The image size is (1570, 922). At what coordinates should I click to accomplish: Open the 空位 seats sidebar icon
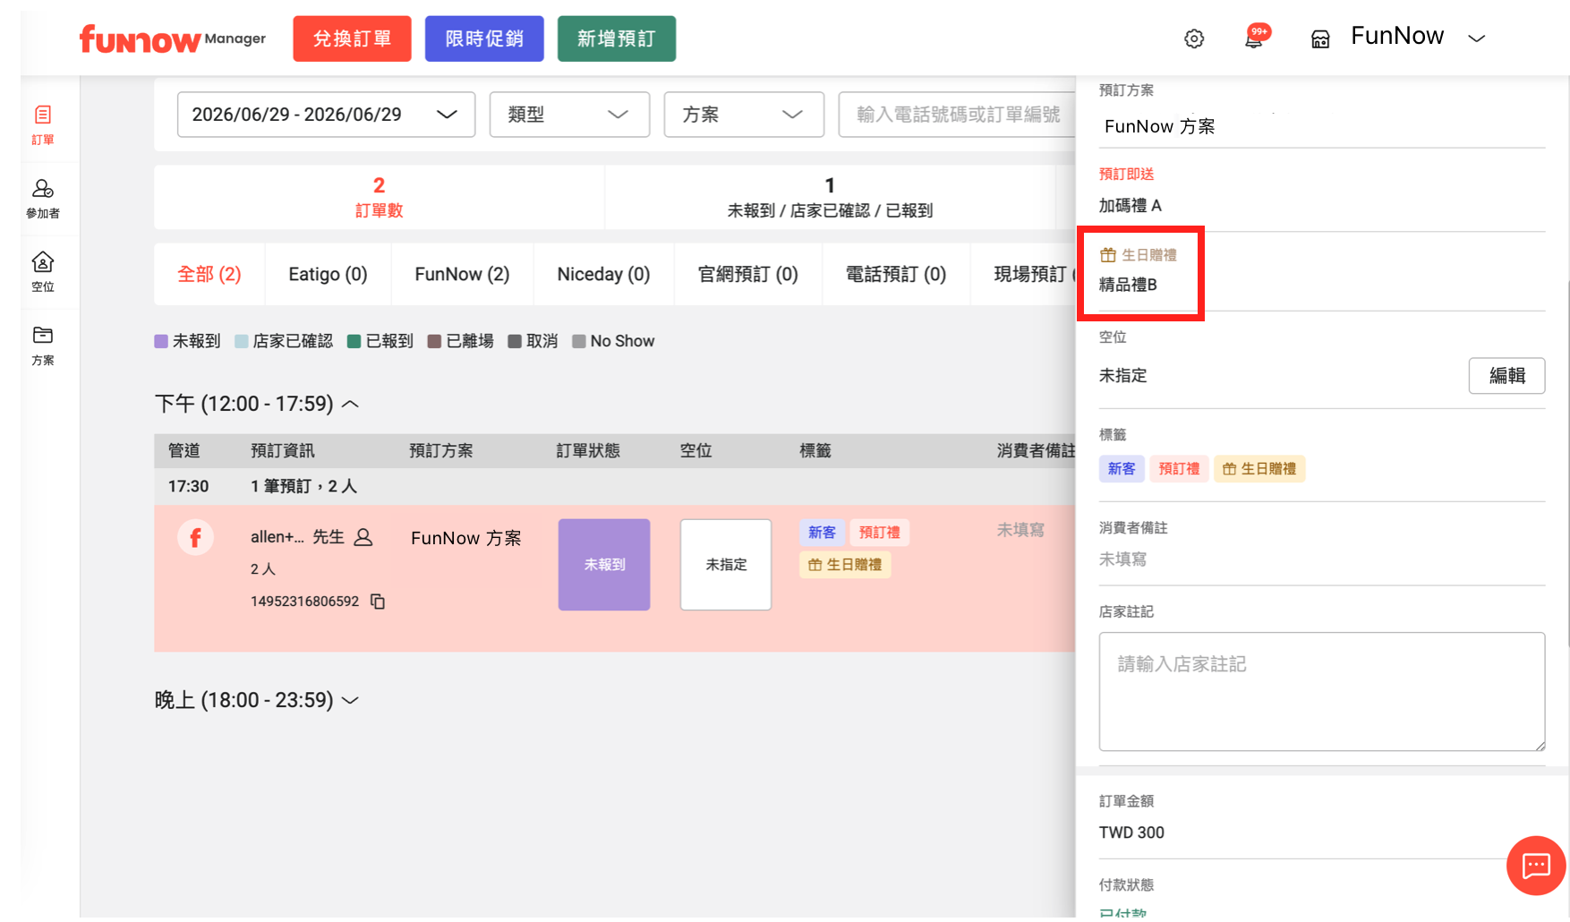tap(43, 271)
